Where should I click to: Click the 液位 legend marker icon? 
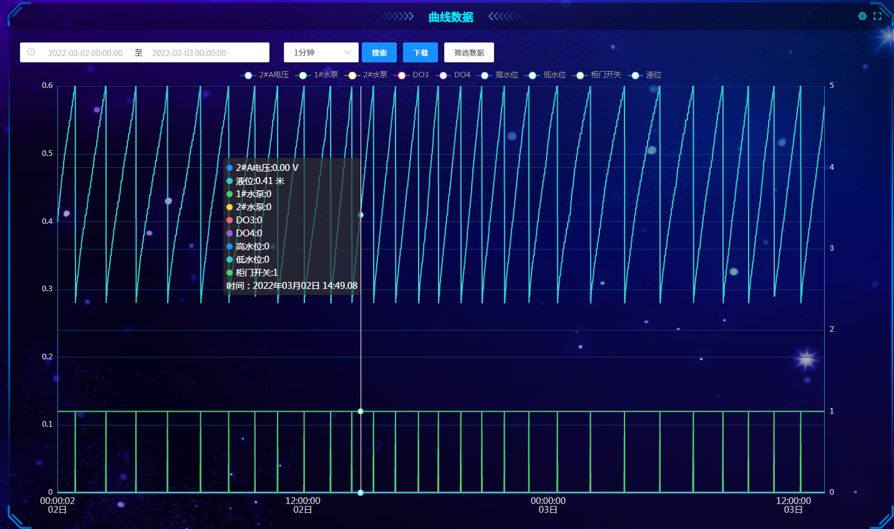(x=635, y=75)
